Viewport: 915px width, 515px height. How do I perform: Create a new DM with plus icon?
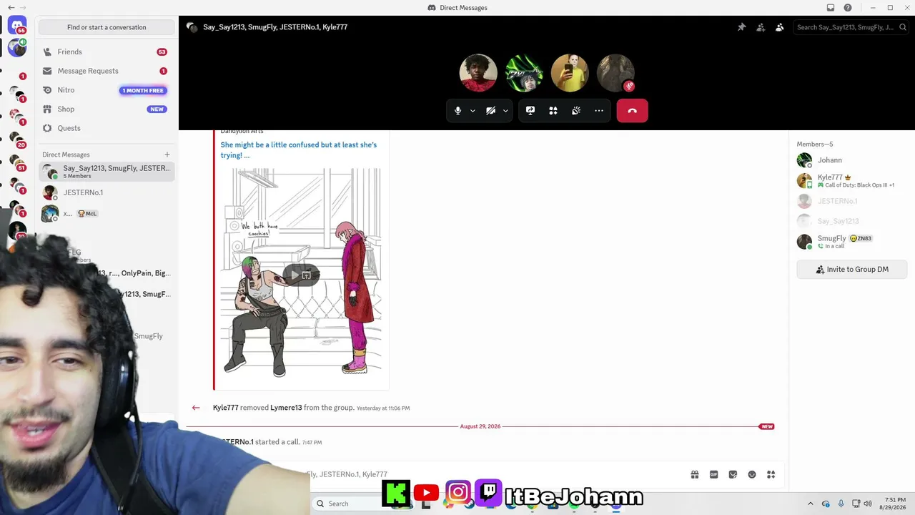click(x=167, y=154)
